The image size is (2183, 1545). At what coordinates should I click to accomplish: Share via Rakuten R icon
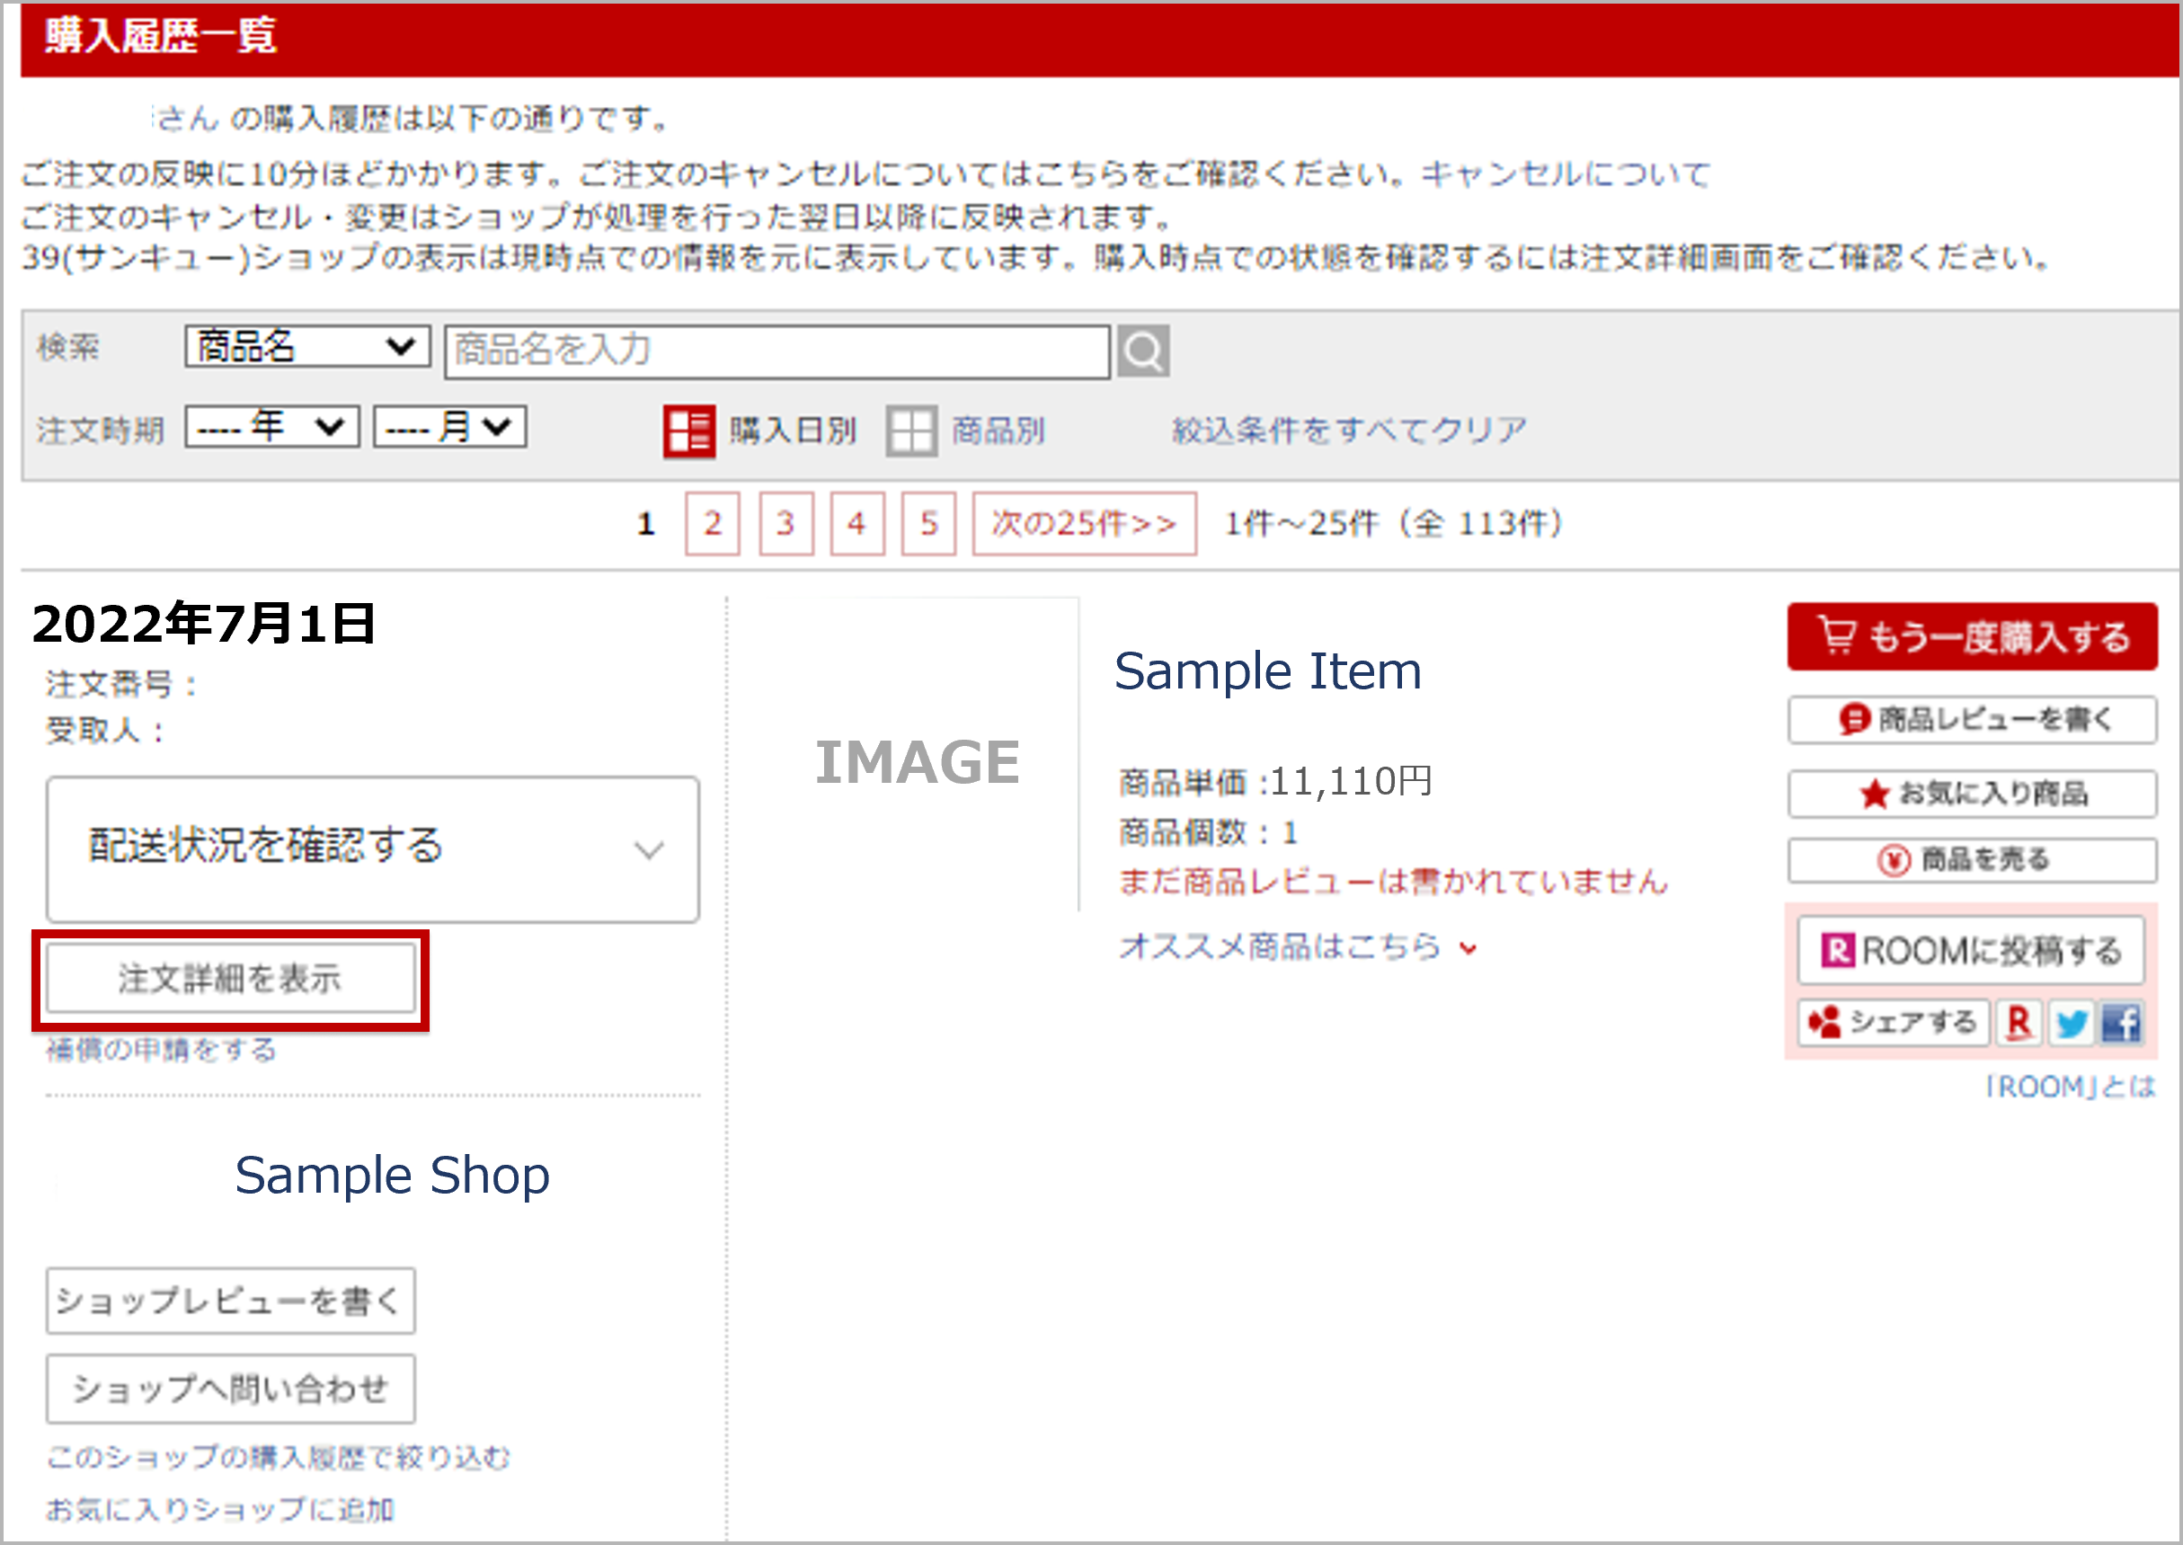point(2019,1023)
